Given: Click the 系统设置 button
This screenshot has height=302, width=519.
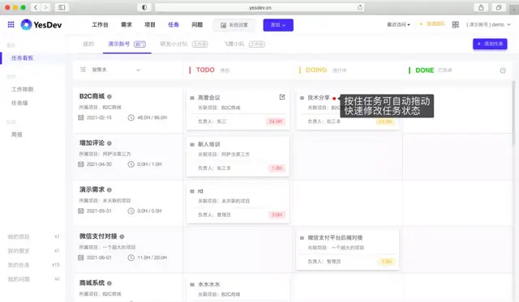Looking at the screenshot, I should tap(234, 25).
